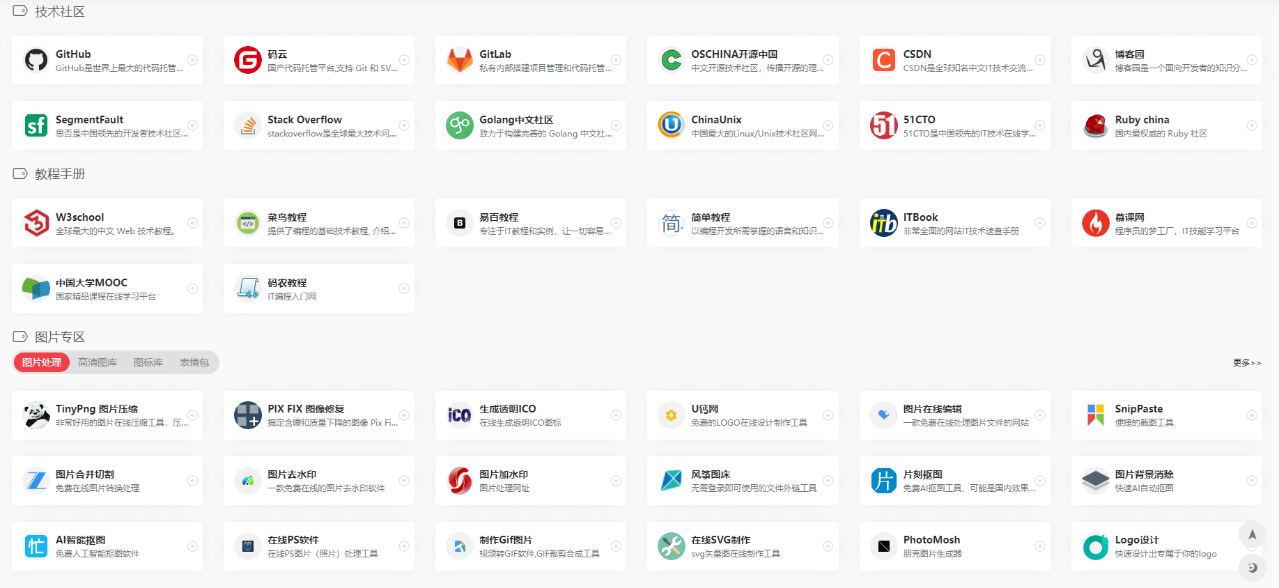Image resolution: width=1279 pixels, height=588 pixels.
Task: Click the 技术社区 section heading
Action: (x=60, y=12)
